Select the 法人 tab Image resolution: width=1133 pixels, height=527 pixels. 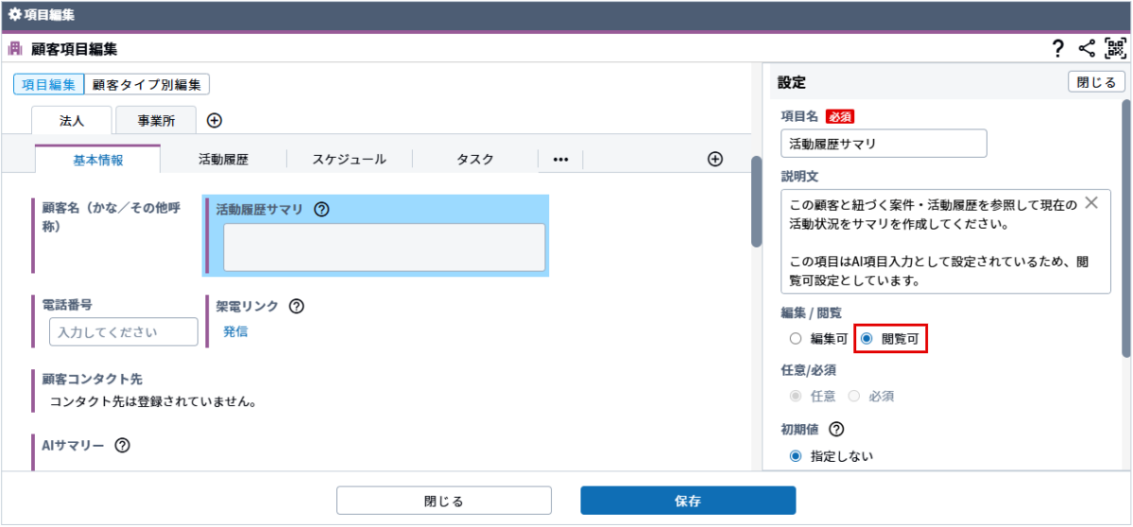pos(72,121)
